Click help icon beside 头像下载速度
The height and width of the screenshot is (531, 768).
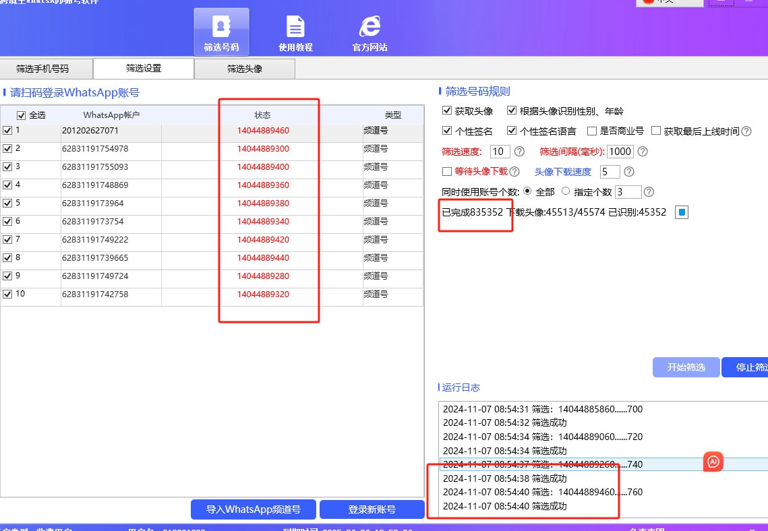629,172
